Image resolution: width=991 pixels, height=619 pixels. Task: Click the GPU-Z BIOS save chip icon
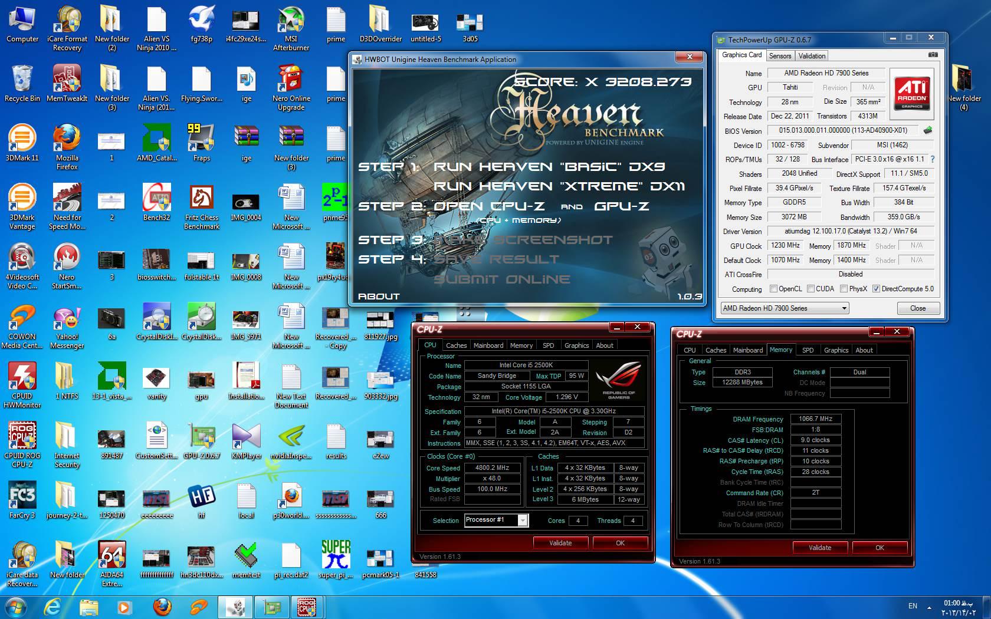click(928, 130)
